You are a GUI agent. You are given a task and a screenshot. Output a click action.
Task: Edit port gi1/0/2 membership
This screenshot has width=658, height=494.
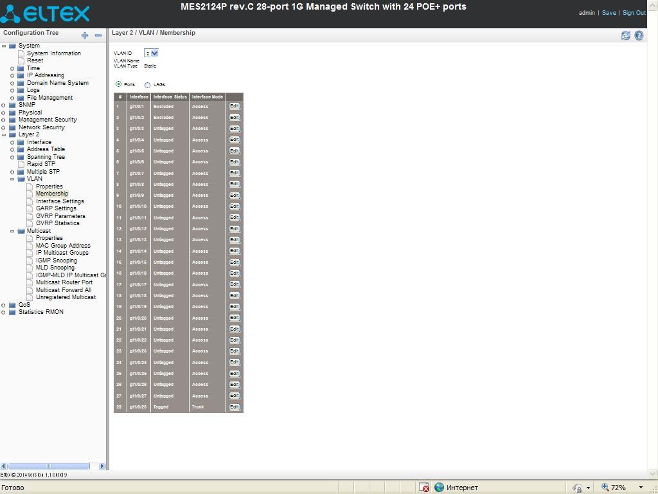click(x=234, y=117)
